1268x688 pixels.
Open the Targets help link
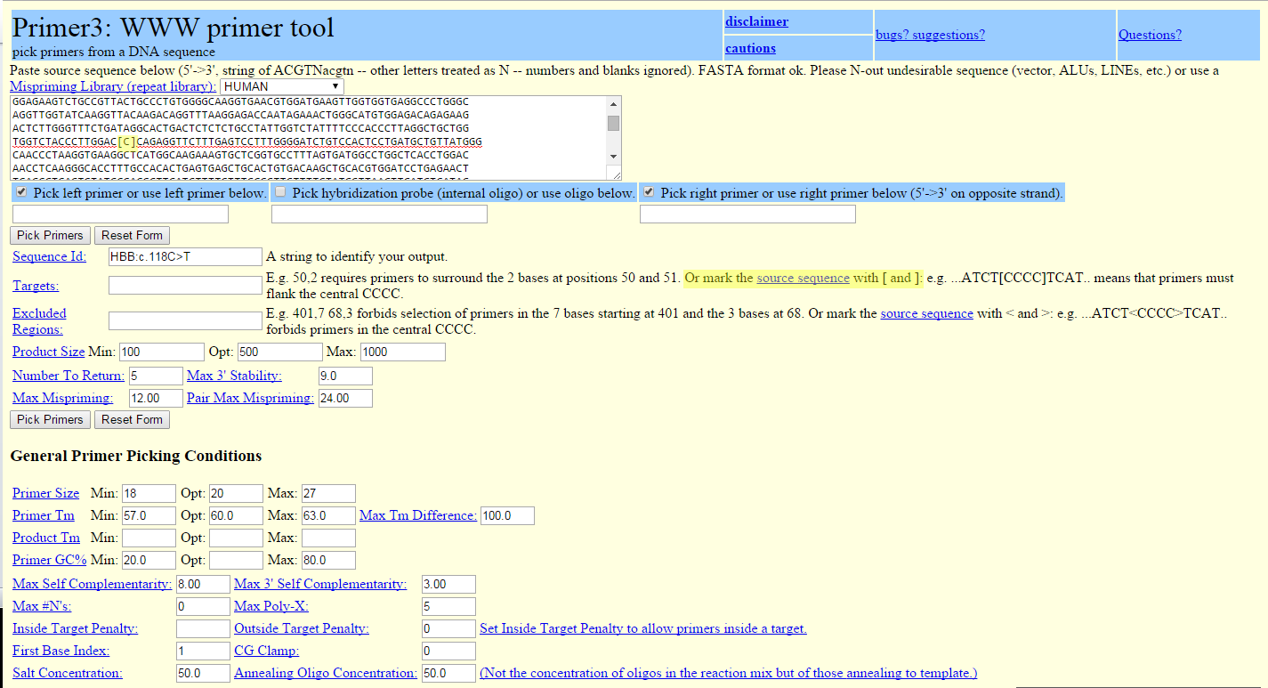coord(36,285)
